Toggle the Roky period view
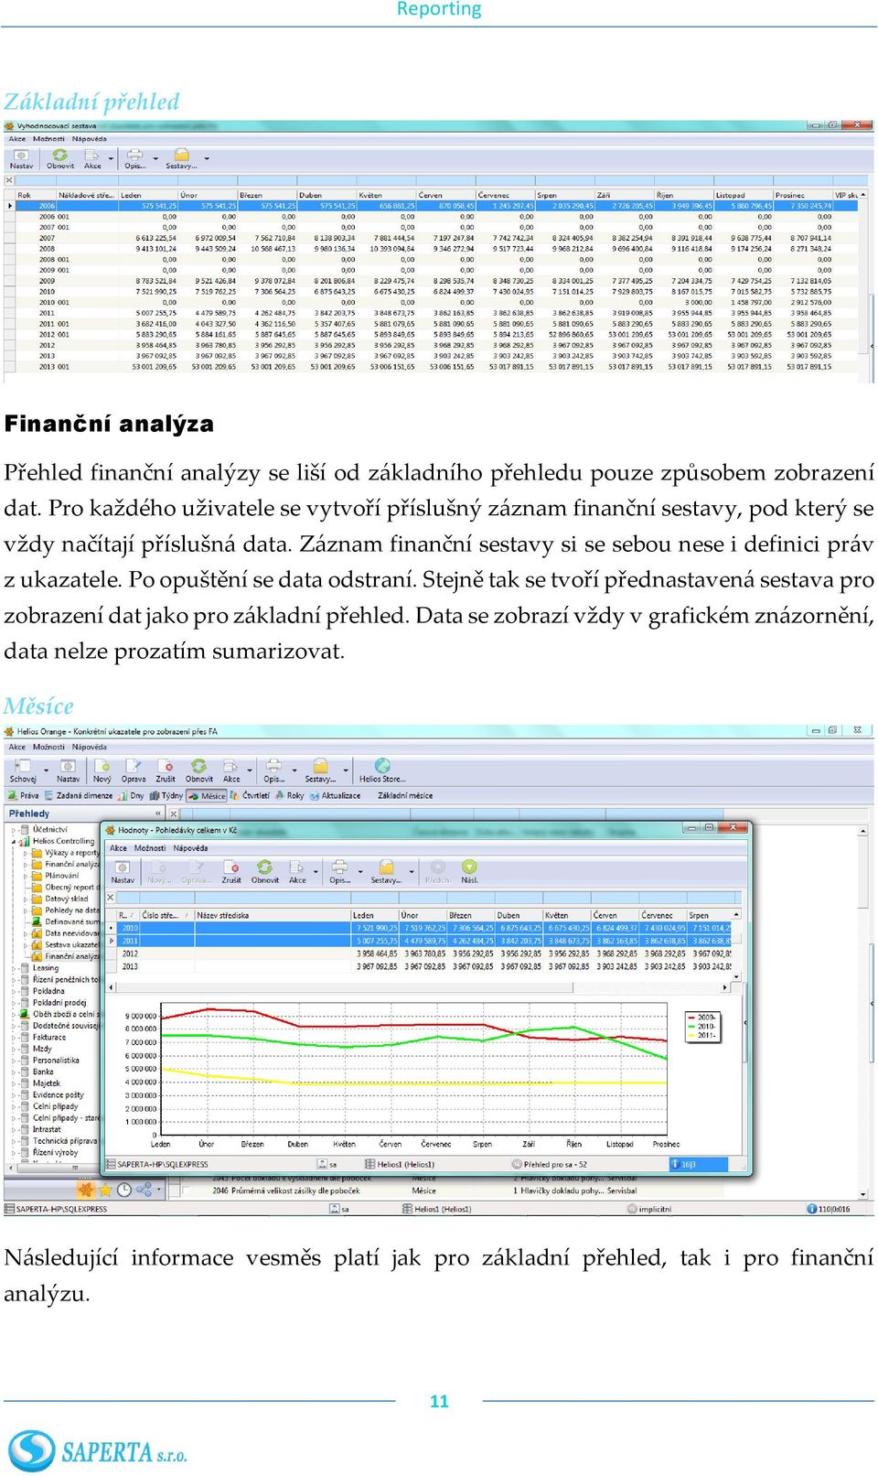 pos(289,795)
